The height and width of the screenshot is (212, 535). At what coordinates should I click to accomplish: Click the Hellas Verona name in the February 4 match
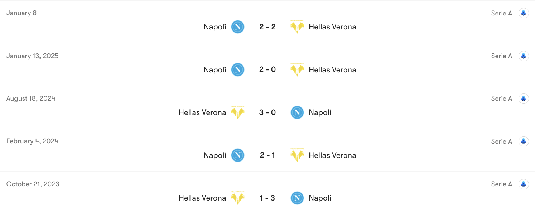[x=332, y=155]
